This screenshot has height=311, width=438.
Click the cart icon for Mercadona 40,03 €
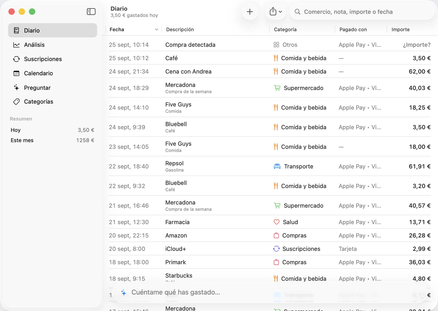[277, 88]
